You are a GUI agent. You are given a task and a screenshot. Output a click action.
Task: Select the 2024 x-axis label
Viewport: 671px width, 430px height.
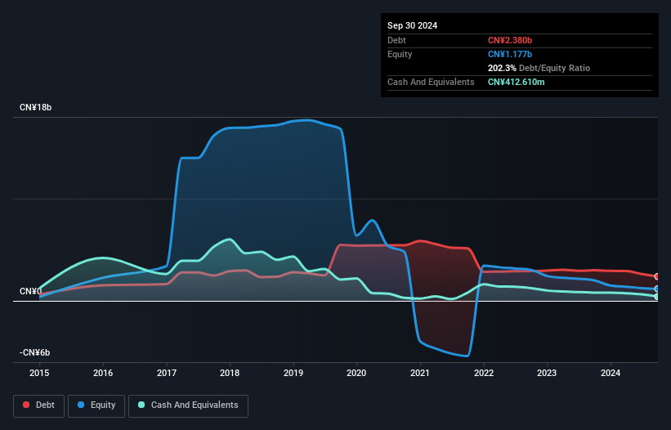611,373
